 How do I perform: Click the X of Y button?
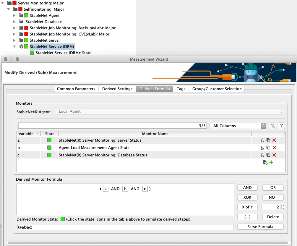pos(247,207)
